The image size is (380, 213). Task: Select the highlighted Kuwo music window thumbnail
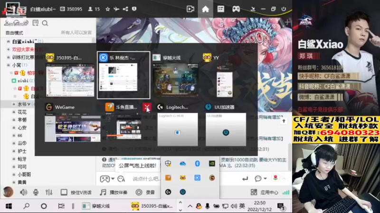coord(123,75)
